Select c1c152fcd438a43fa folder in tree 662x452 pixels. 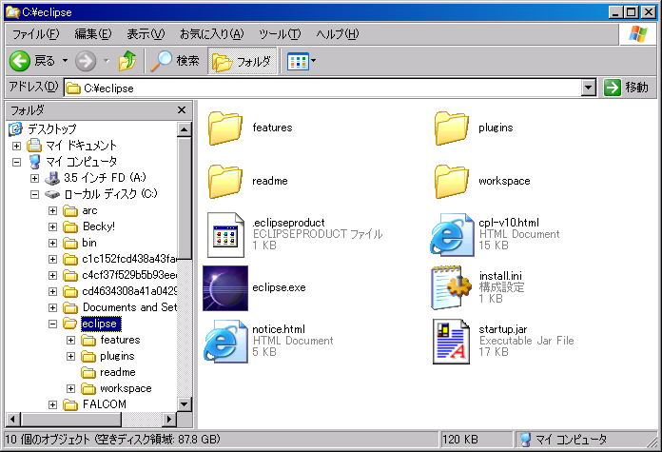click(129, 259)
